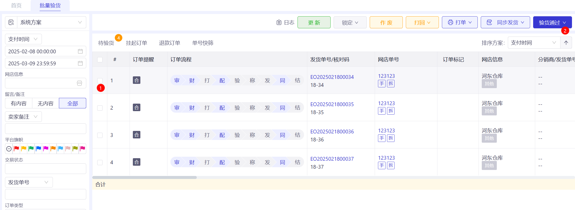The height and width of the screenshot is (210, 575).
Task: Open the 卖家备注 dropdown
Action: [23, 117]
